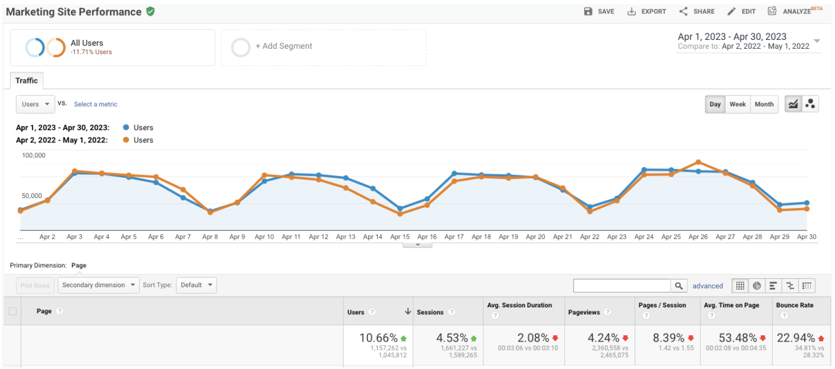Open the Analyze beta tool
Viewport: 835px width, 369px height.
click(x=772, y=11)
